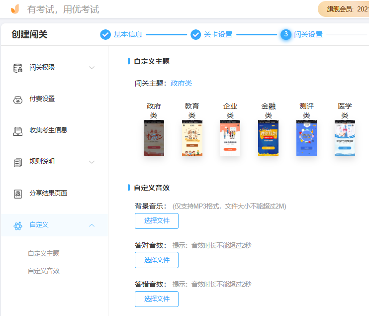Choose 选择文件 for 答对音效
Image resolution: width=369 pixels, height=316 pixels.
click(157, 260)
